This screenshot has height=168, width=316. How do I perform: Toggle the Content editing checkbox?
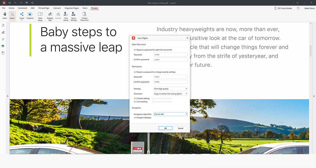(135, 98)
